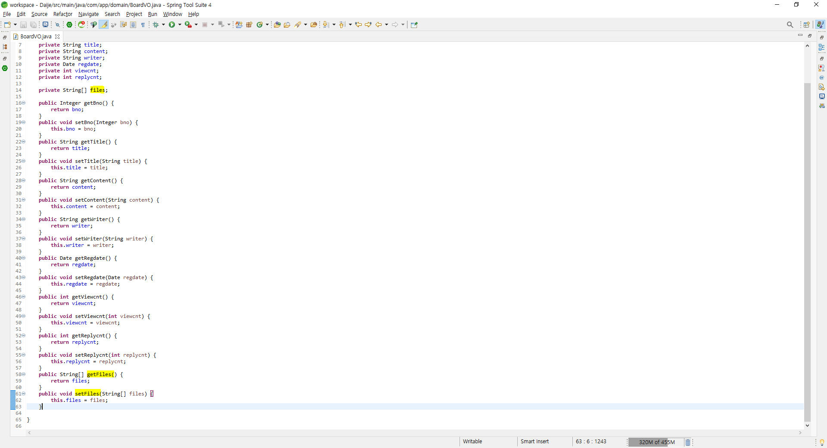Open the Forward history dropdown arrow
The image size is (827, 448).
(x=403, y=25)
